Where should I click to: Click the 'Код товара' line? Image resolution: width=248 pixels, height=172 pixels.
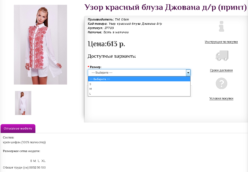[x=125, y=24]
